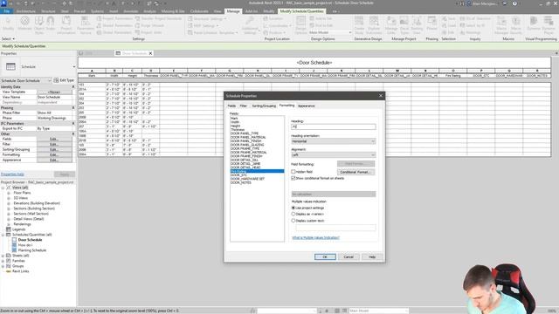Image resolution: width=559 pixels, height=314 pixels.
Task: Select Display custom text radio
Action: [293, 221]
